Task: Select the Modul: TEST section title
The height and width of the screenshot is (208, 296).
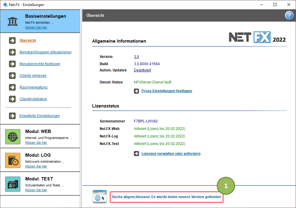Action: 39,179
